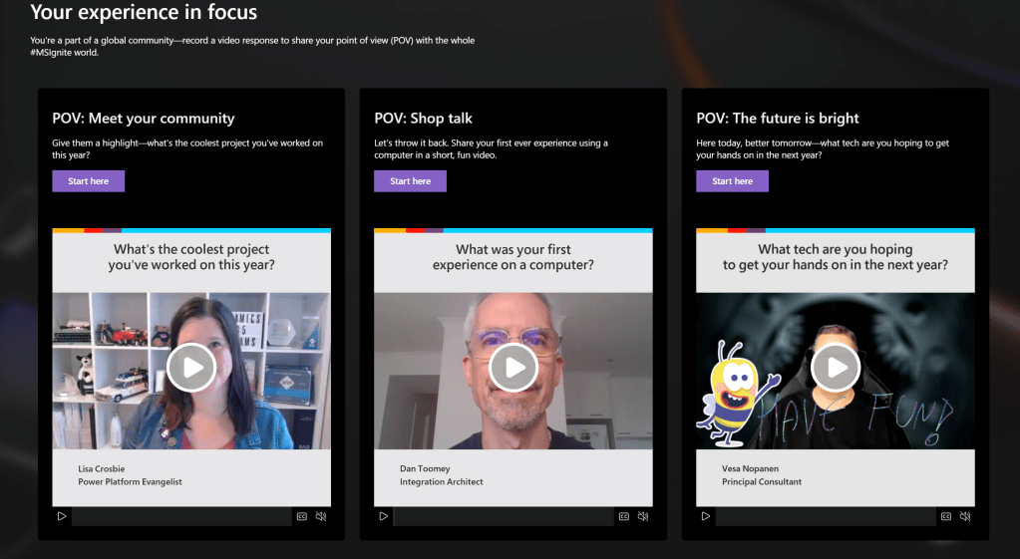This screenshot has height=559, width=1020.
Task: Unmute the Lisa Crosbie video
Action: (321, 516)
